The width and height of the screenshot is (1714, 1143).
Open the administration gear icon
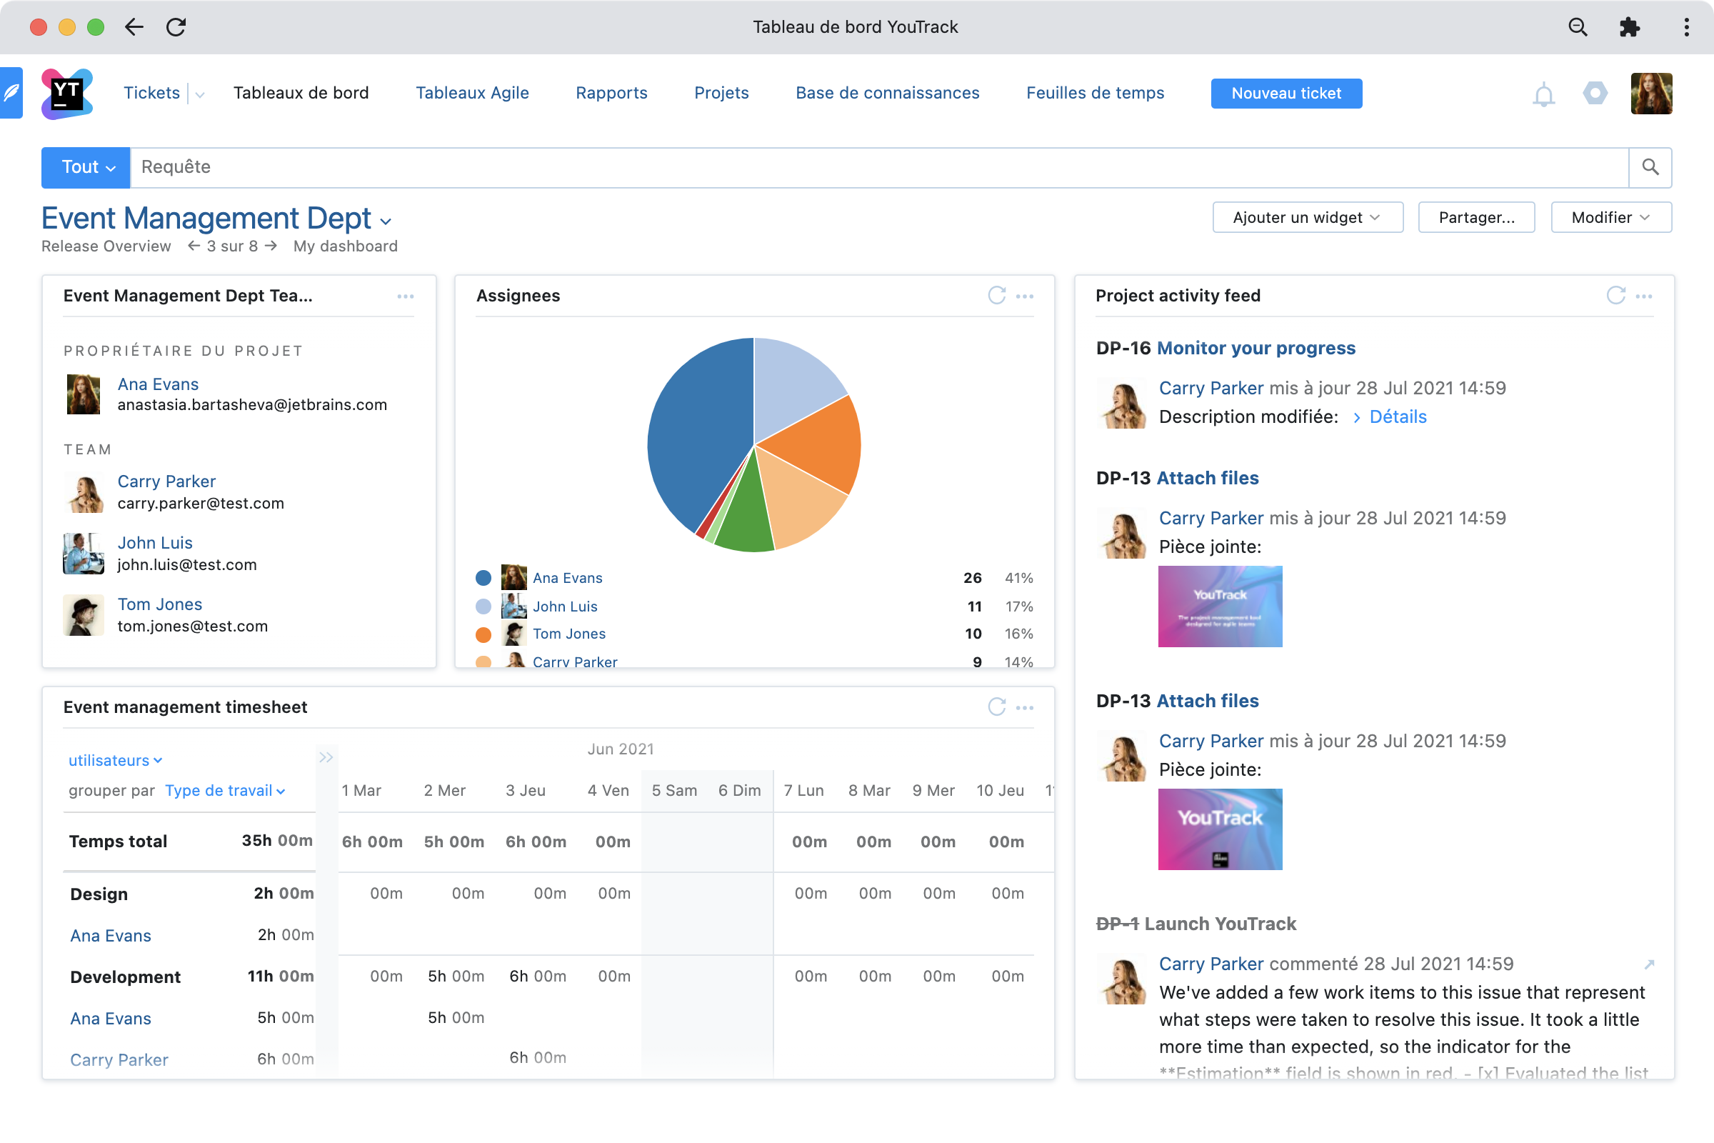[x=1595, y=94]
